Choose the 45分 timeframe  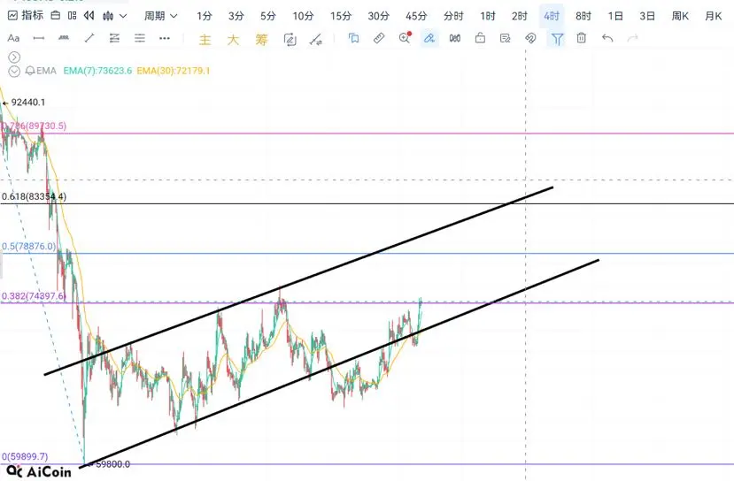(x=416, y=16)
